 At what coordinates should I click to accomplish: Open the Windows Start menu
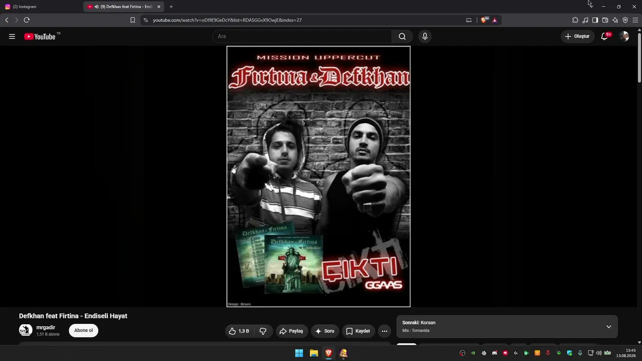point(299,353)
